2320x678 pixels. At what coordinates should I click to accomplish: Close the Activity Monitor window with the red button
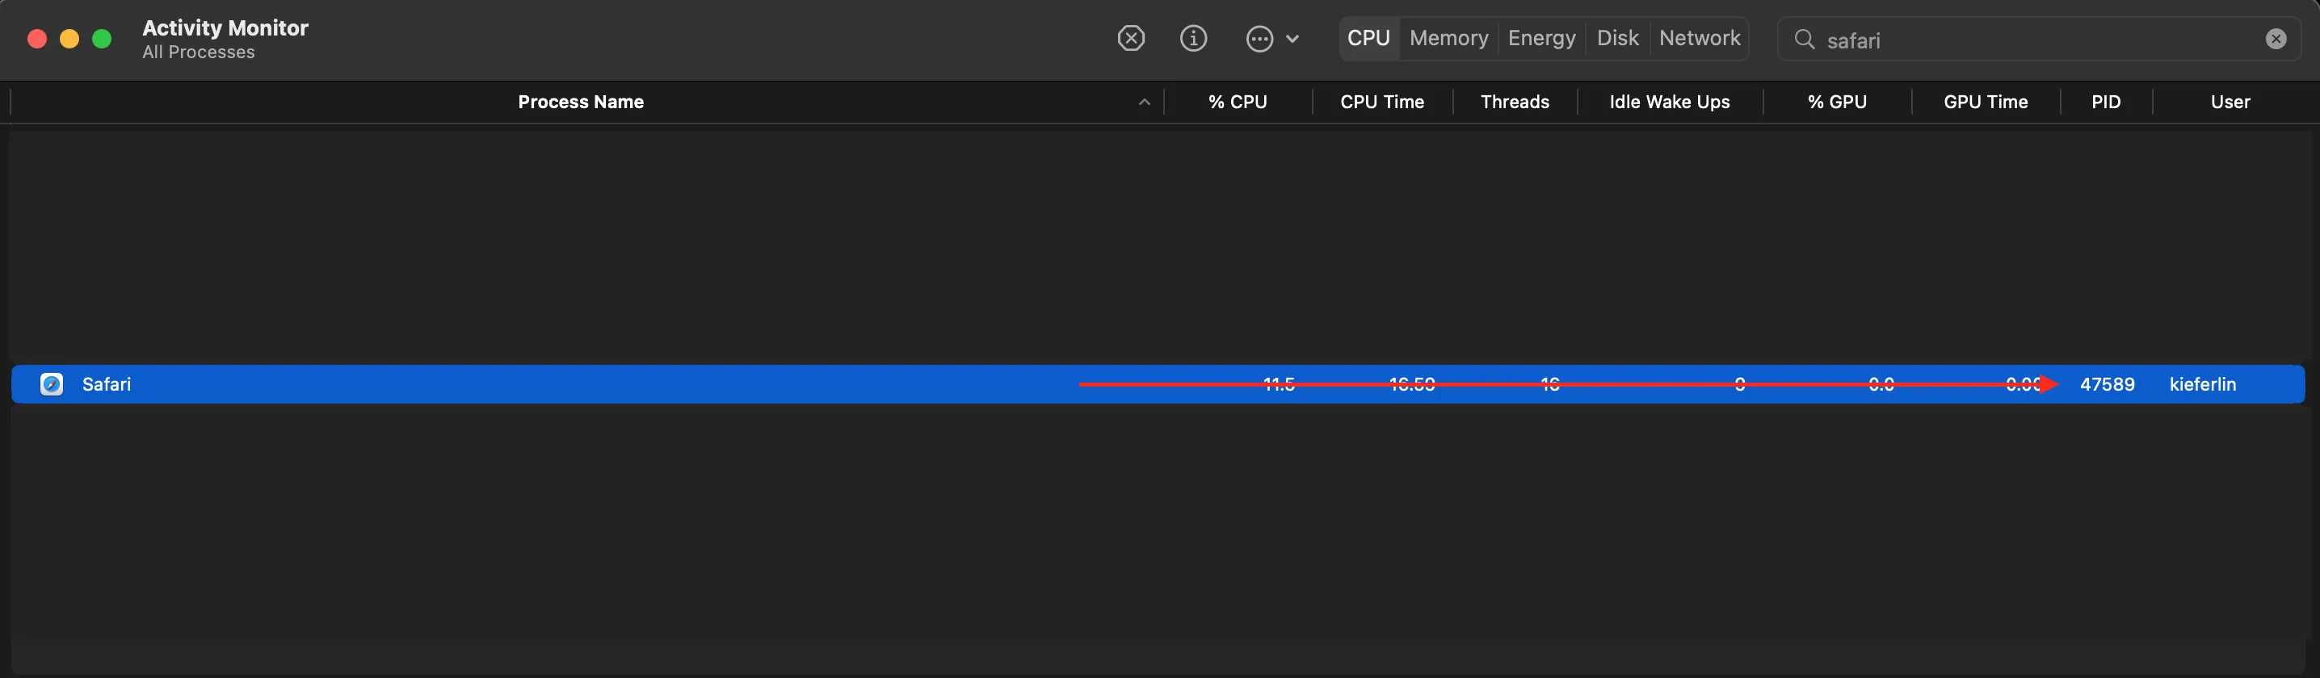pyautogui.click(x=37, y=39)
